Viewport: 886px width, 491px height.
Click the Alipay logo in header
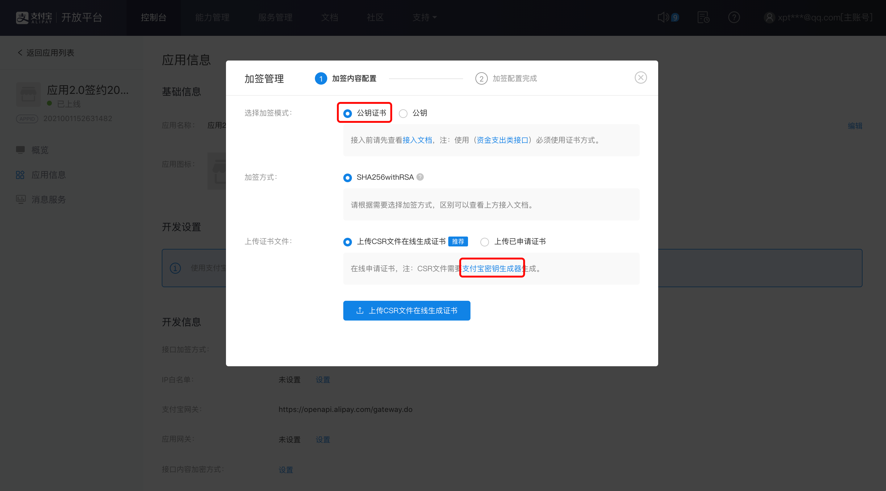click(34, 17)
